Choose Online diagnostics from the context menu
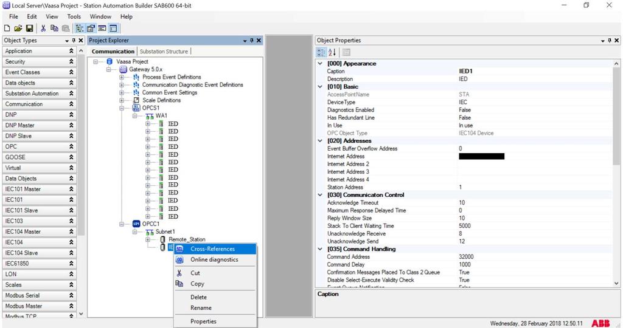This screenshot has height=328, width=623. [215, 259]
